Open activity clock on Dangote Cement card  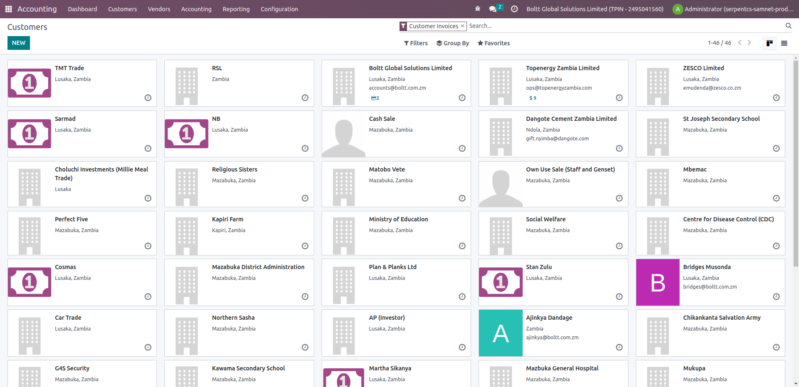point(619,148)
